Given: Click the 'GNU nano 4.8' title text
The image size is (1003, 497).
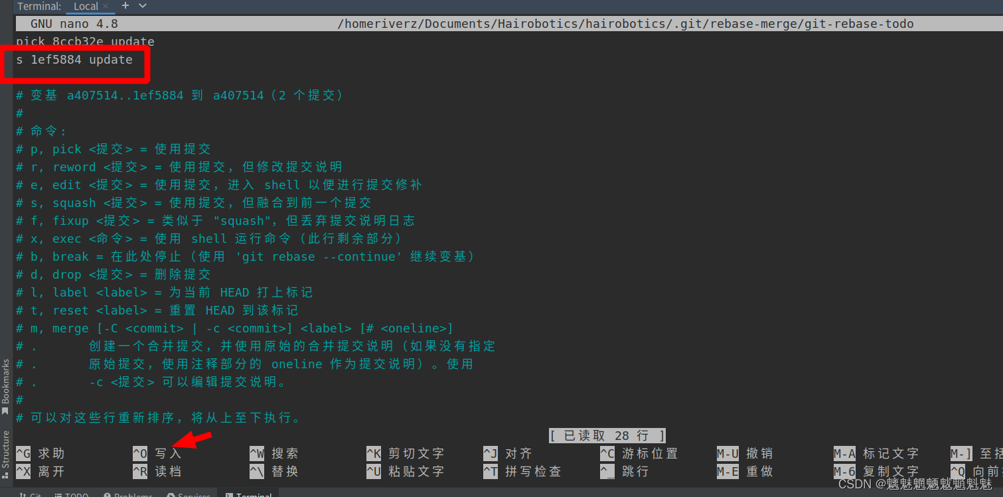Looking at the screenshot, I should (x=74, y=24).
